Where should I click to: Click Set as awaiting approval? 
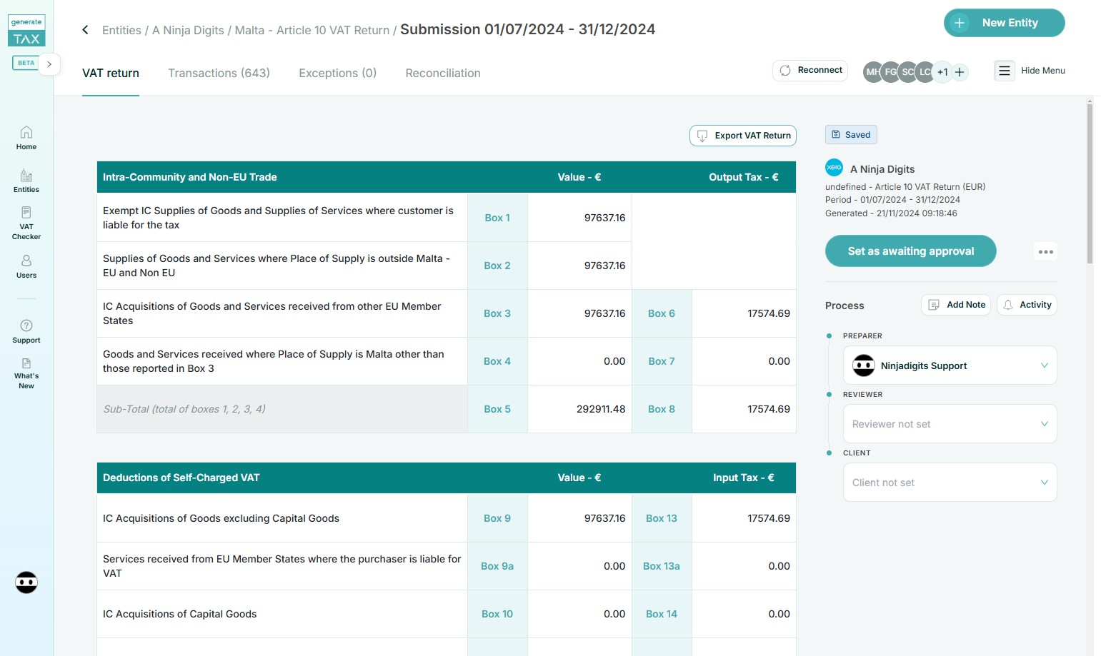pyautogui.click(x=910, y=251)
